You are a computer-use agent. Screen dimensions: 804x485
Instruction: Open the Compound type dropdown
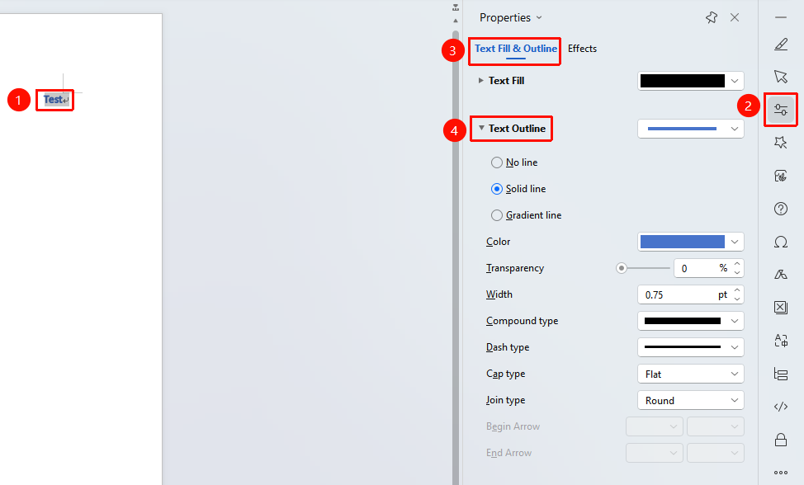click(x=690, y=321)
